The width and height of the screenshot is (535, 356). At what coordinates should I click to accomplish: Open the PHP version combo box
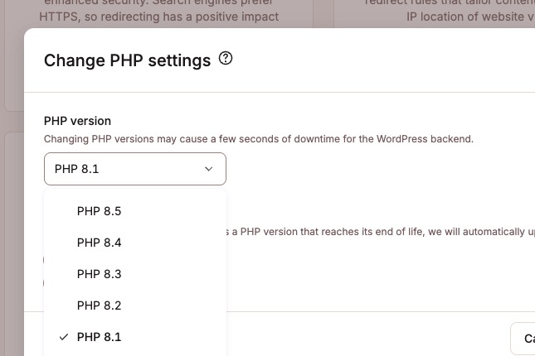[x=134, y=169]
